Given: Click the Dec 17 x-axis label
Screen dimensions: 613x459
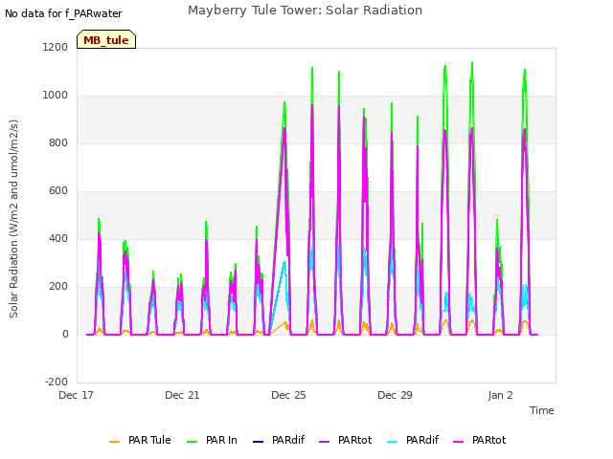Looking at the screenshot, I should (x=76, y=395).
